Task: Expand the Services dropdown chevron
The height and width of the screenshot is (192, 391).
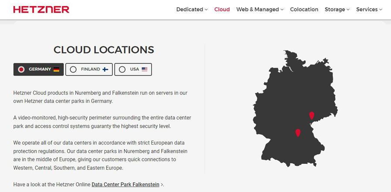Action: (380, 10)
